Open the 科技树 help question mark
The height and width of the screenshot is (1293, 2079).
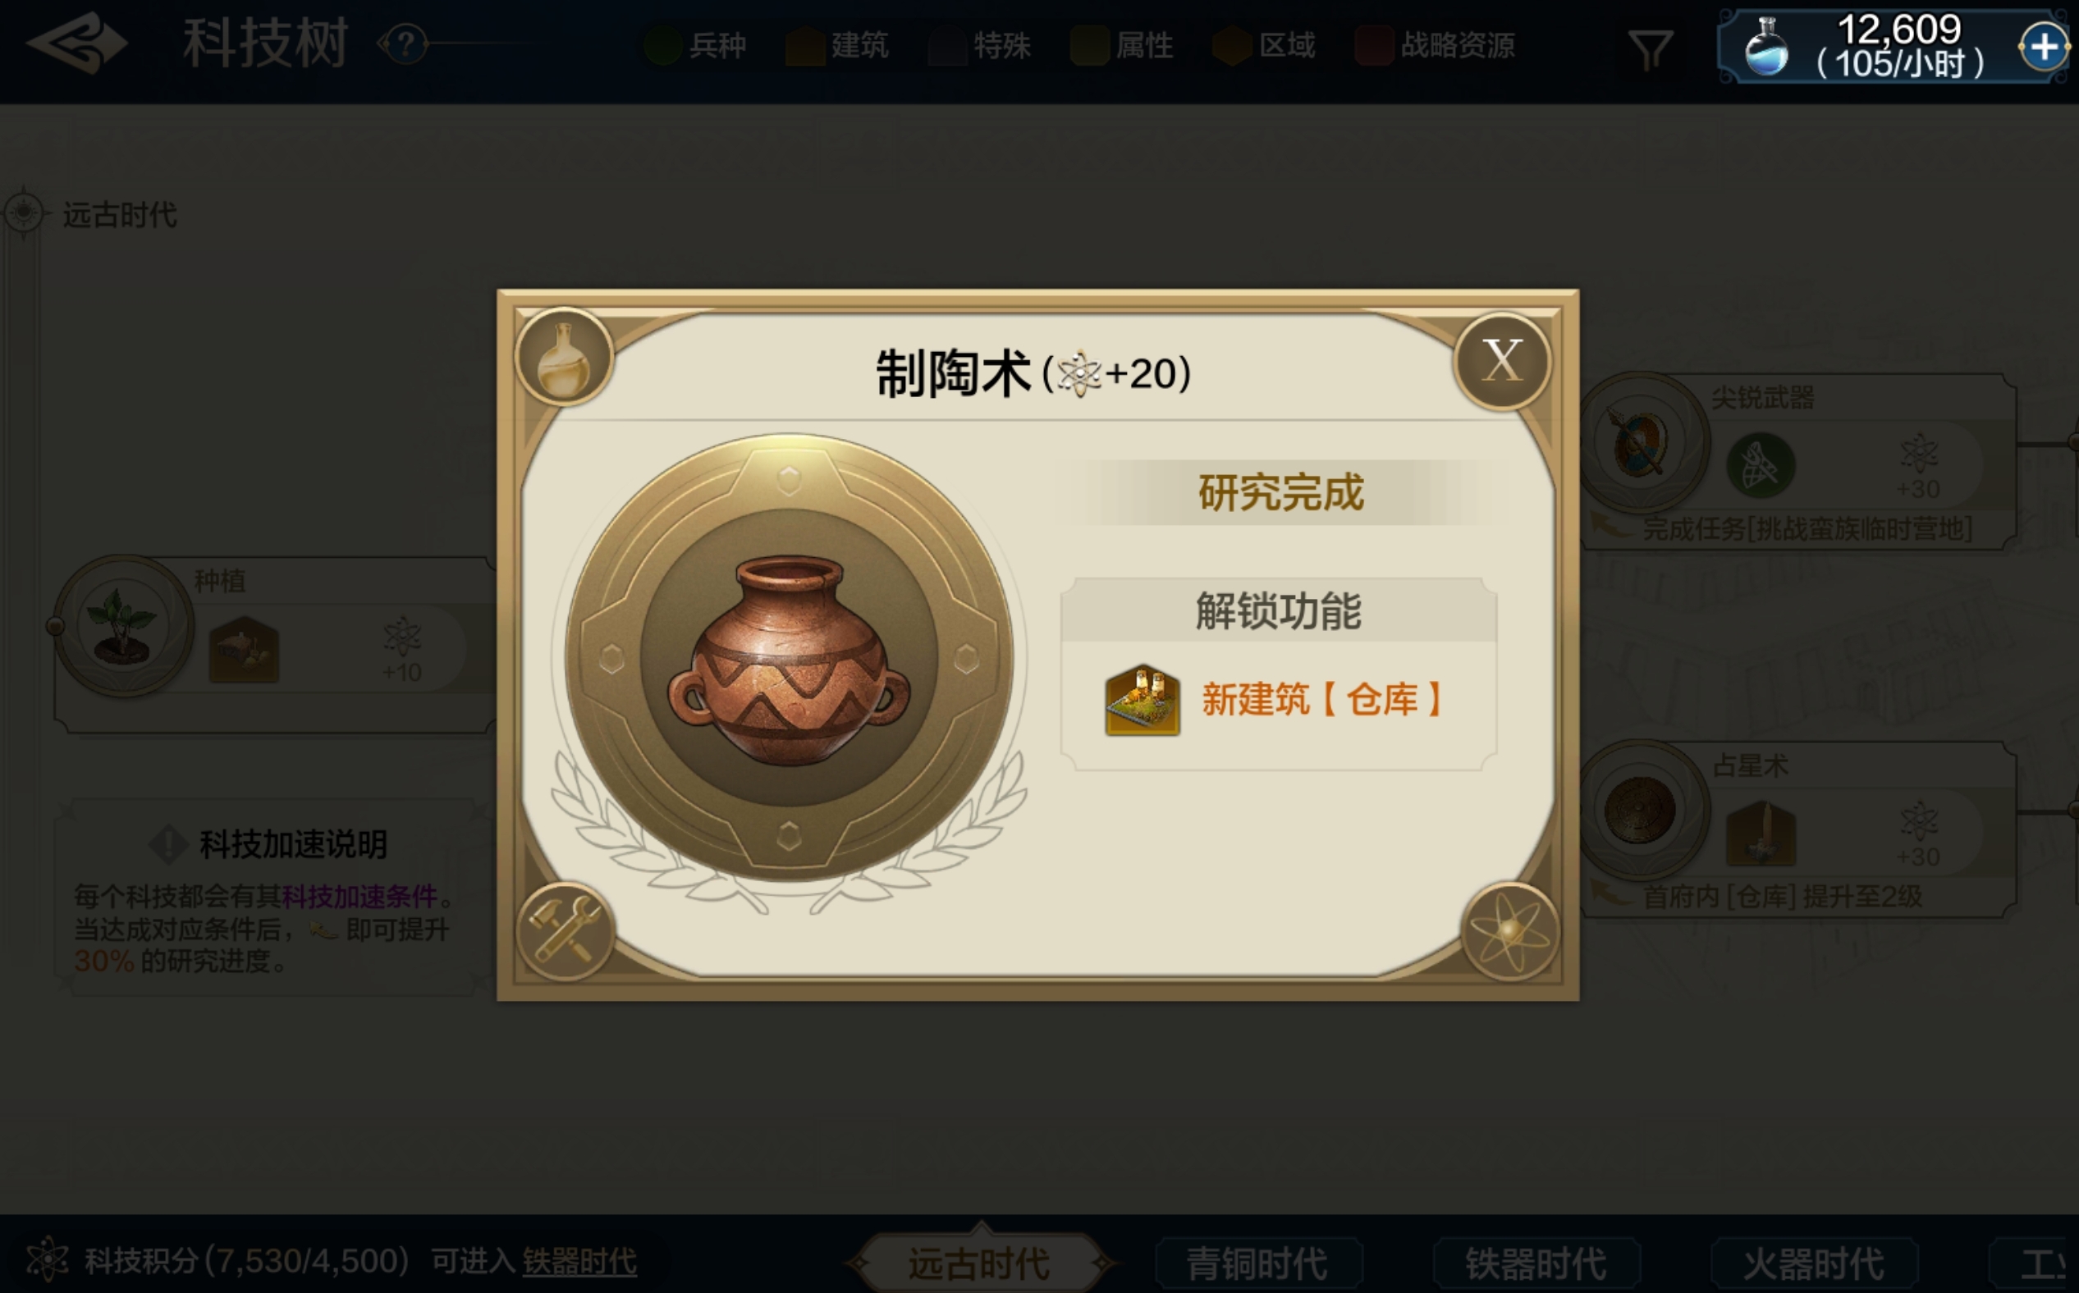406,43
